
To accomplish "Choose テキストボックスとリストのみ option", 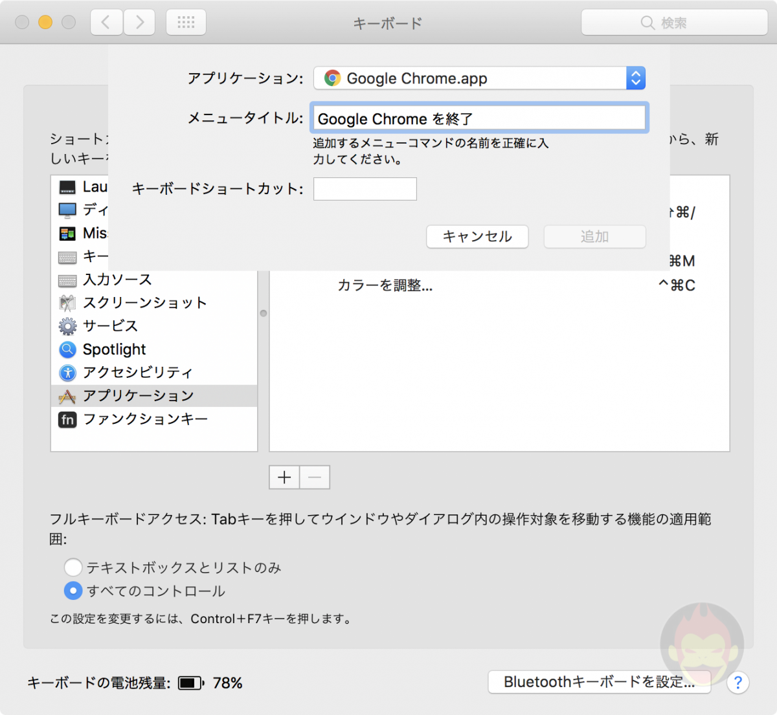I will (73, 567).
